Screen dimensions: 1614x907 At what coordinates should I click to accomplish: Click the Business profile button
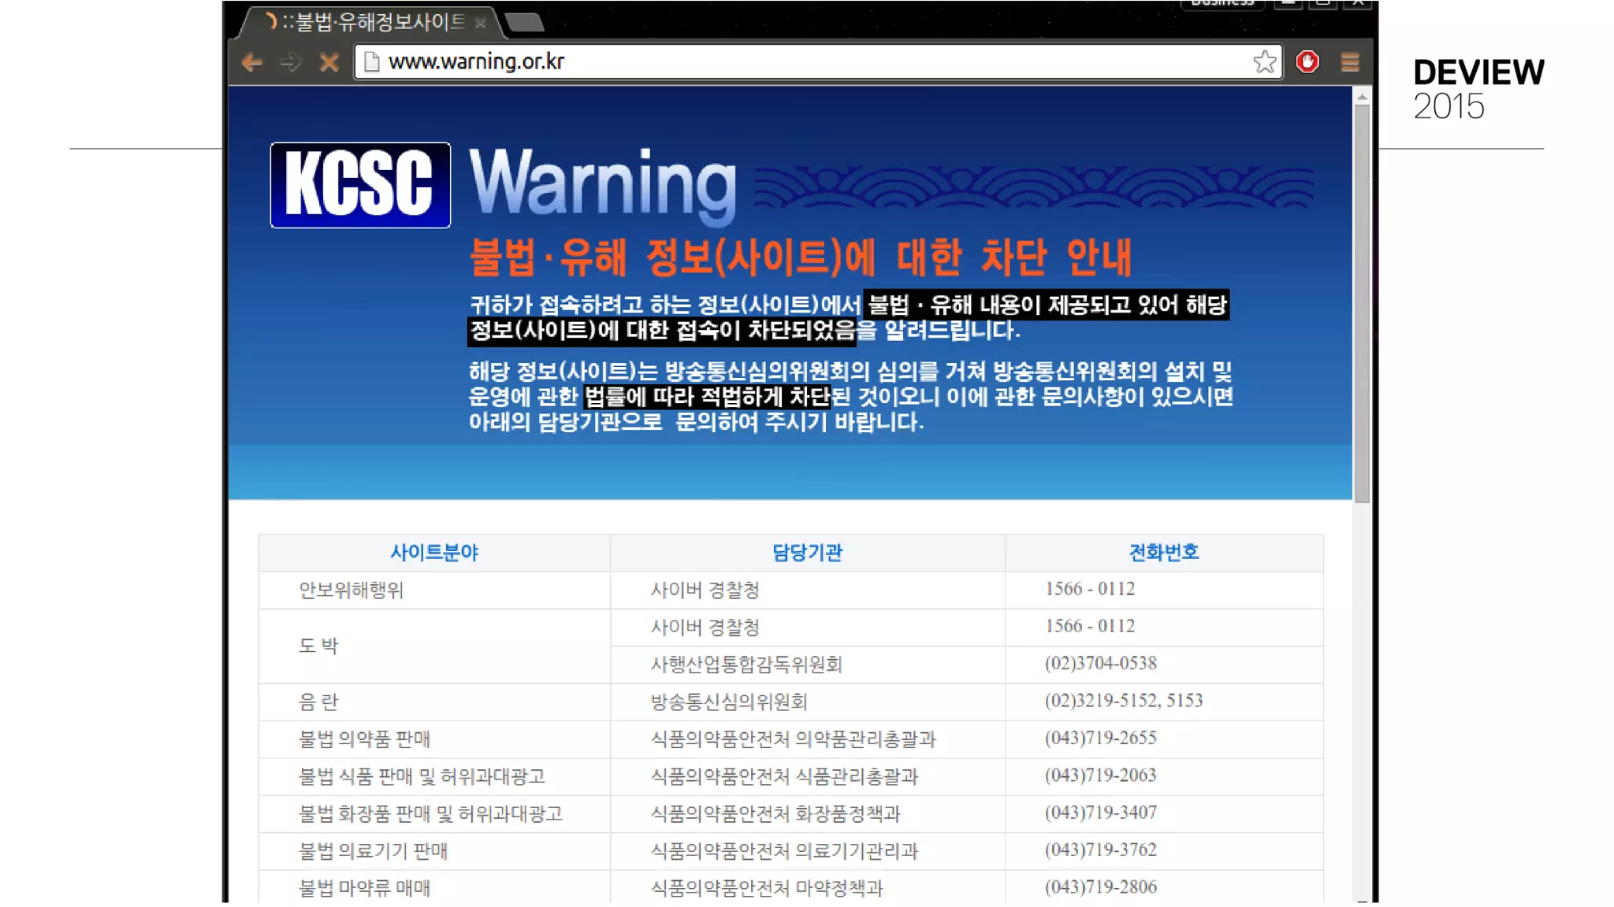tap(1222, 4)
